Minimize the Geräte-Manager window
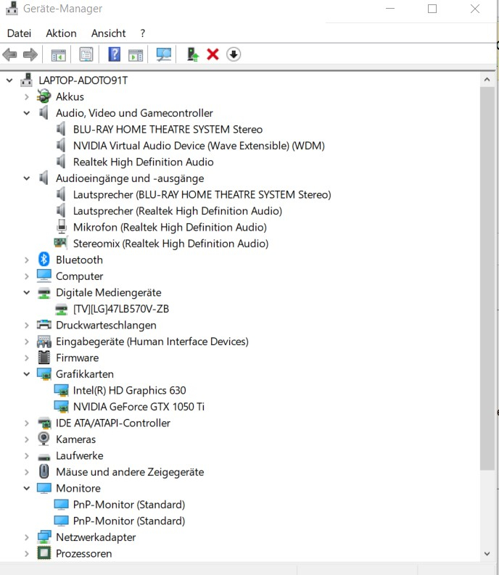The image size is (499, 575). pyautogui.click(x=390, y=9)
